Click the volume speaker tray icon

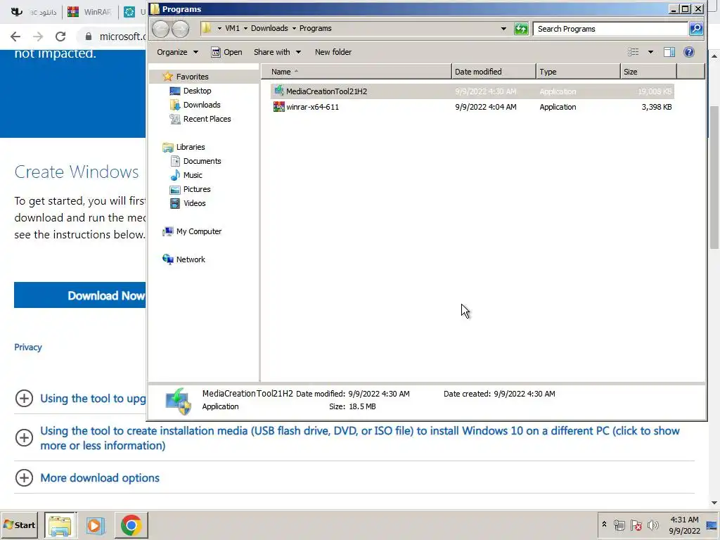[653, 525]
